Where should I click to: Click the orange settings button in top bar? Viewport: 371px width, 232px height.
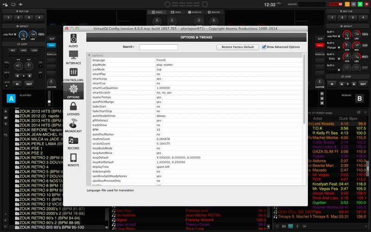point(347,4)
